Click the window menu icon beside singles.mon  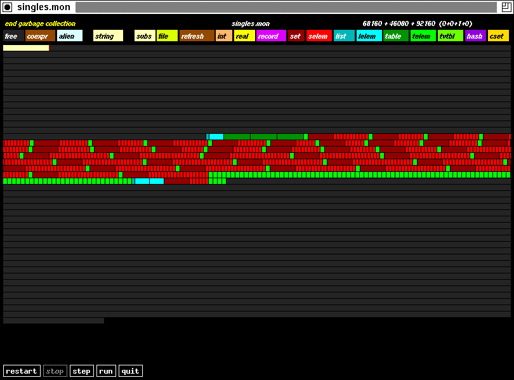(8, 7)
